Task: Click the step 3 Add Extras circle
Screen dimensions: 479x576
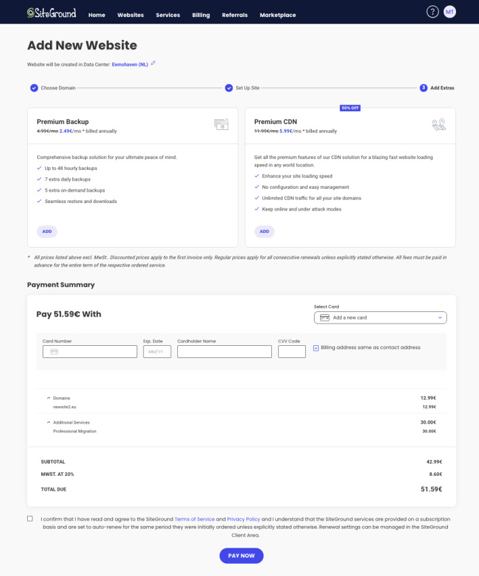Action: [424, 88]
